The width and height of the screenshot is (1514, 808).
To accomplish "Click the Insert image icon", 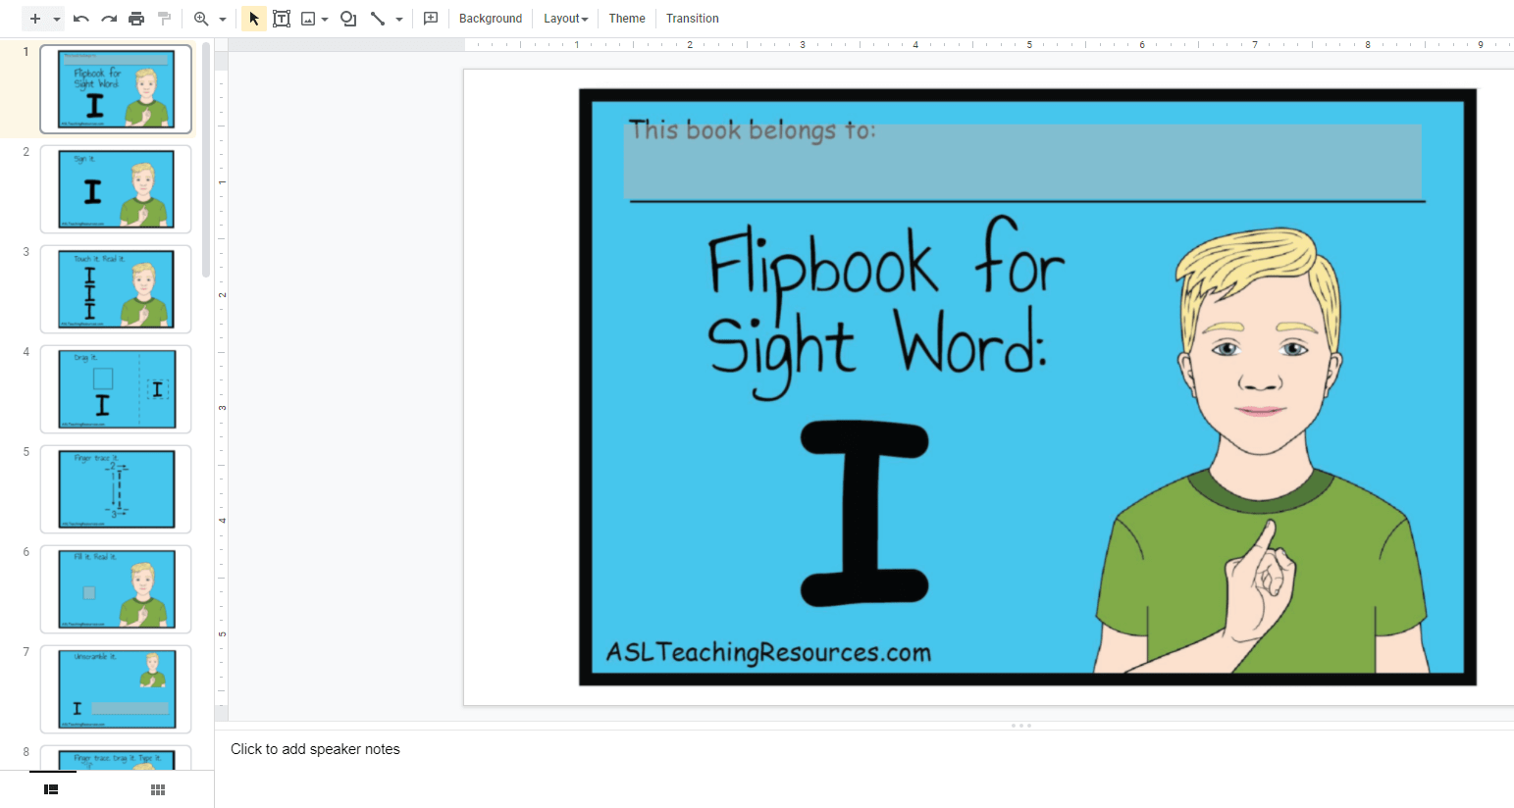I will pos(308,19).
